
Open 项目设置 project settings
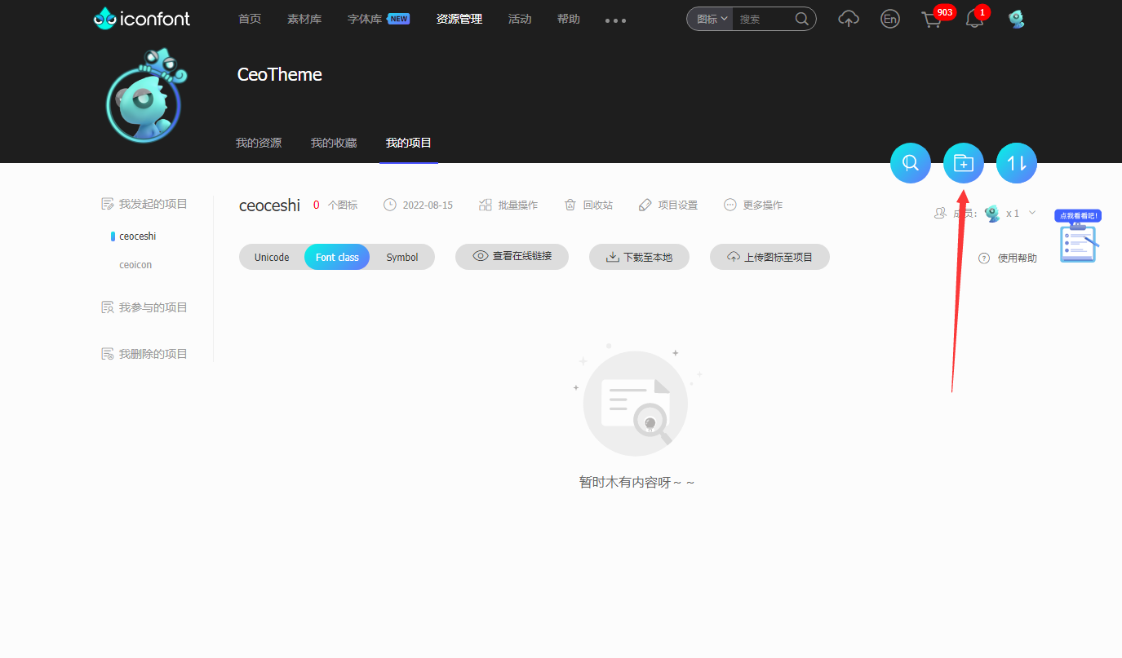point(668,205)
